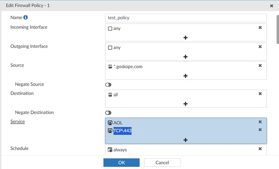
Task: Select the AOL service text
Action: click(118, 123)
